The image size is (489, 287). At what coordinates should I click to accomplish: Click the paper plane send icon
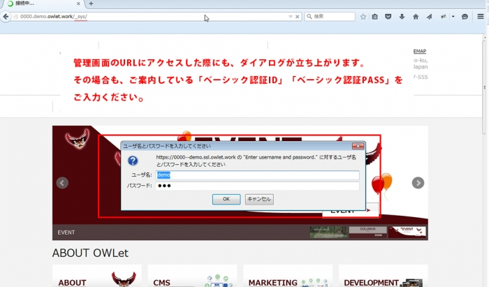(x=430, y=17)
